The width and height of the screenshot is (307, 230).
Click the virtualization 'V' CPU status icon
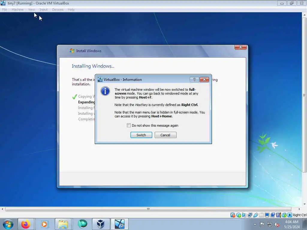point(279,215)
